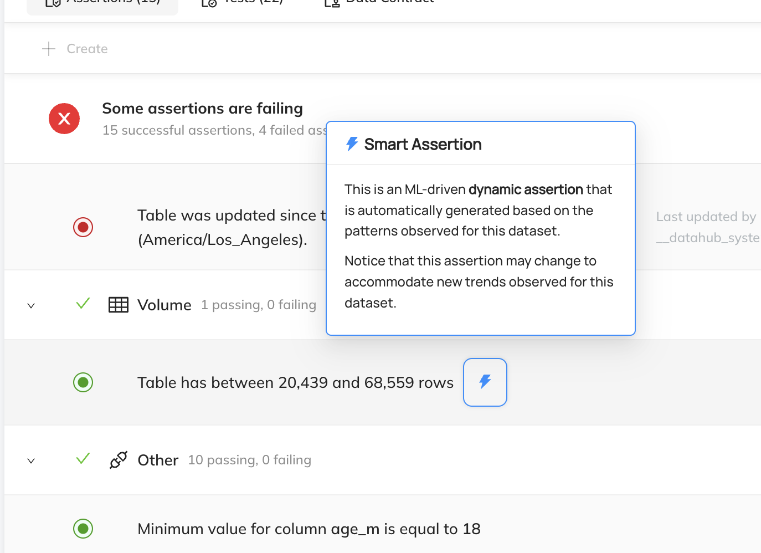Collapse the Other assertions group chevron
Viewport: 761px width, 553px height.
point(31,460)
